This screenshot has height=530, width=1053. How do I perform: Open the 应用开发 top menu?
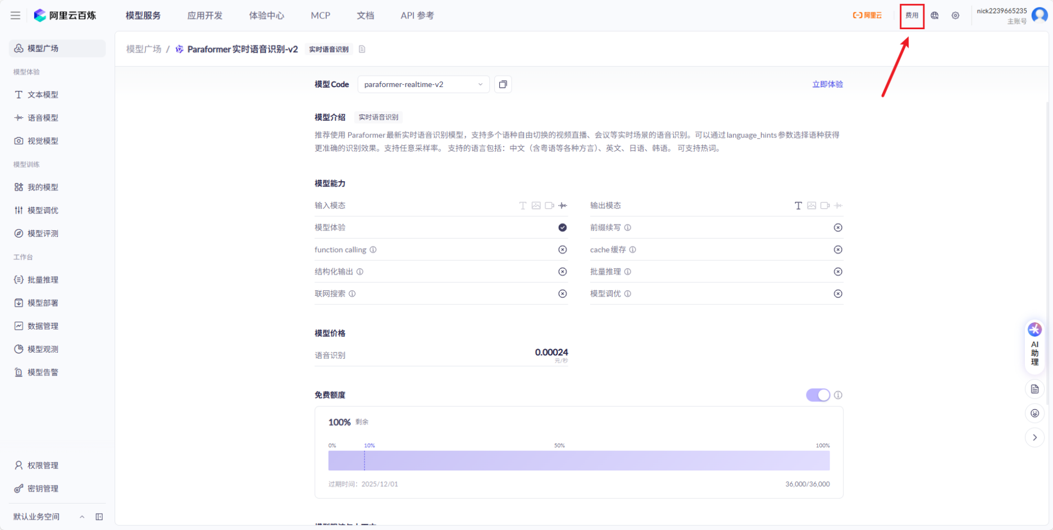[204, 16]
